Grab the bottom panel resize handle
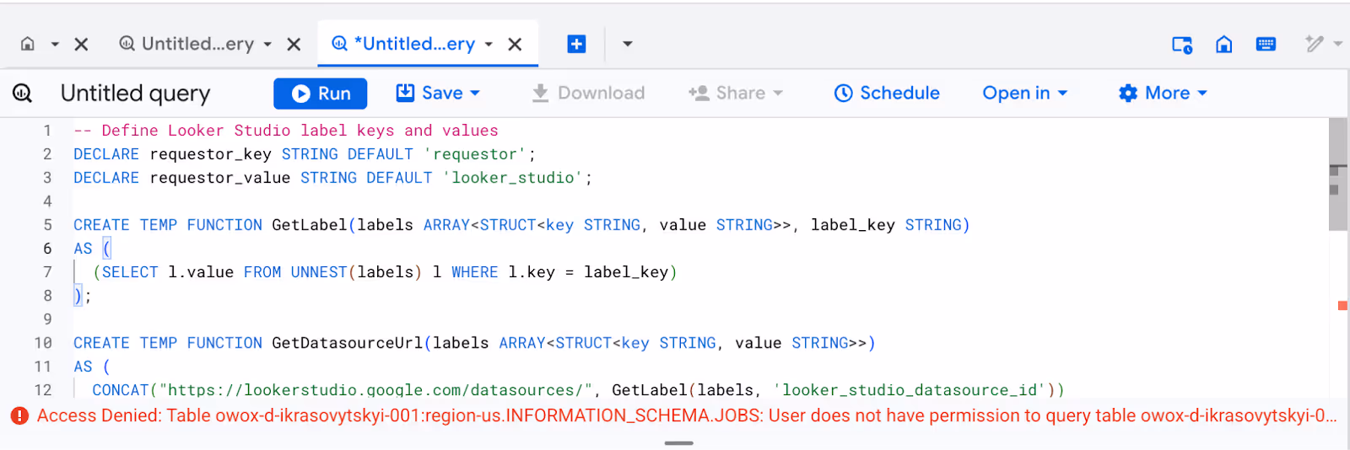This screenshot has width=1350, height=450. [679, 443]
